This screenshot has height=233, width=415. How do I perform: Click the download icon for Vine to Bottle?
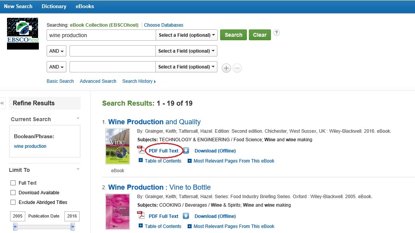(186, 216)
